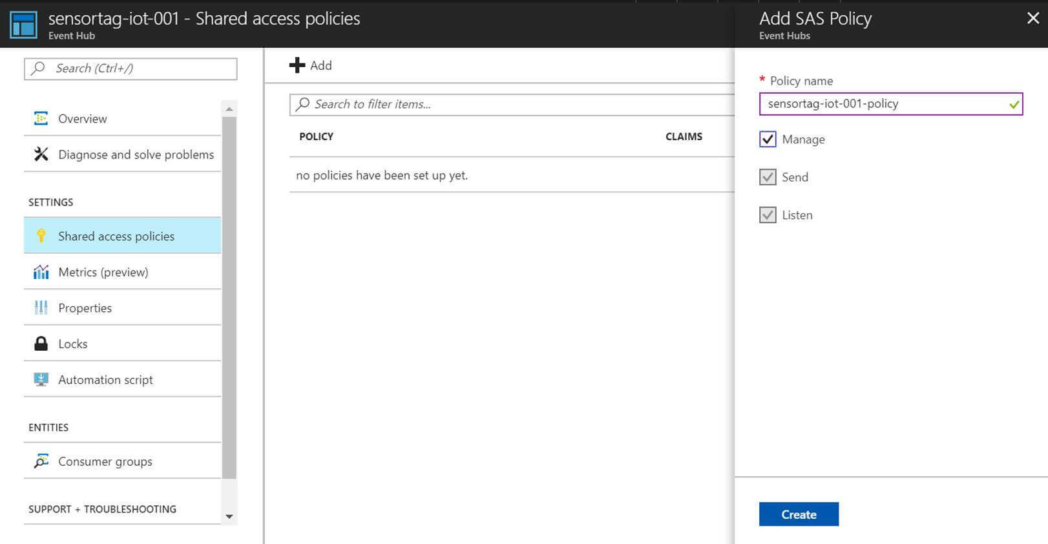
Task: Toggle the Listen checkbox
Action: point(768,215)
